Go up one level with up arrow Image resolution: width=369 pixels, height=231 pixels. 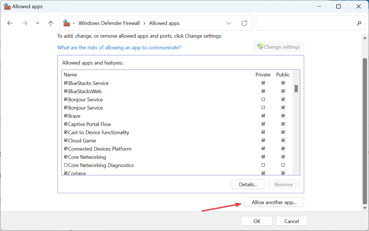pyautogui.click(x=51, y=23)
